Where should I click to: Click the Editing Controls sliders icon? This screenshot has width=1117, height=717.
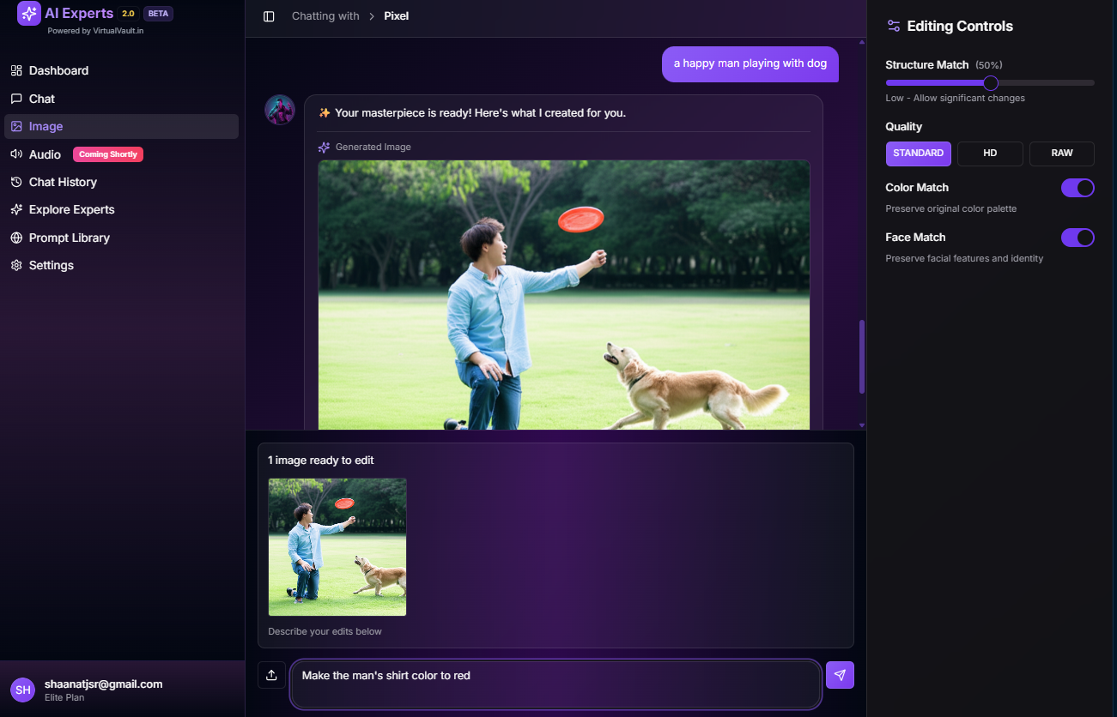(x=894, y=26)
